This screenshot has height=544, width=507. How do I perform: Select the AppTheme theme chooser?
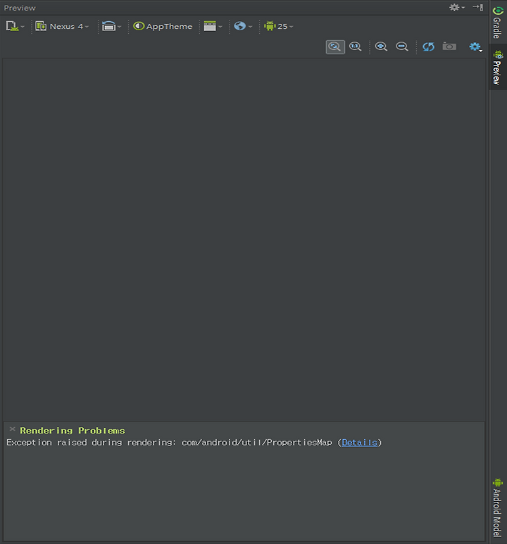coord(163,26)
